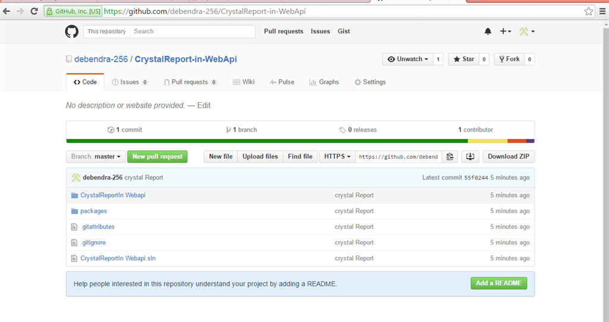Open the notifications bell icon
The image size is (609, 322).
(x=488, y=31)
